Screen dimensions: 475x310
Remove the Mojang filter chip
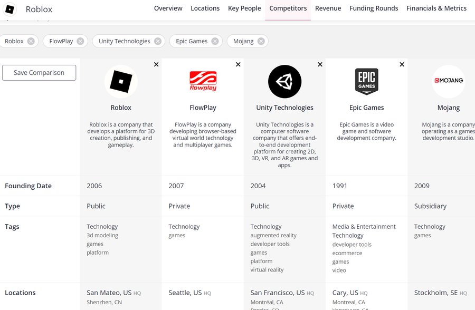[x=261, y=41]
